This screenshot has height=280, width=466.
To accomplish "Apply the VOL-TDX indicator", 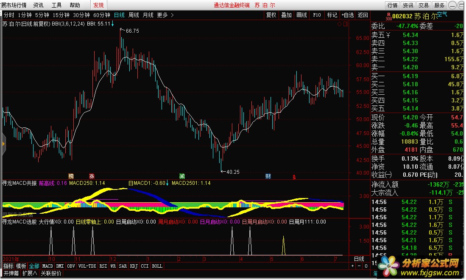I will pos(87,266).
